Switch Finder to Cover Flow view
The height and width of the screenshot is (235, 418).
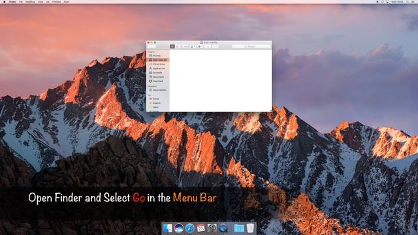coord(185,46)
